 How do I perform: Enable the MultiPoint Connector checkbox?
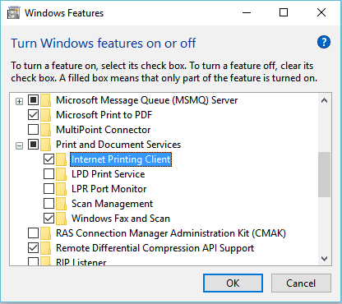tap(33, 130)
